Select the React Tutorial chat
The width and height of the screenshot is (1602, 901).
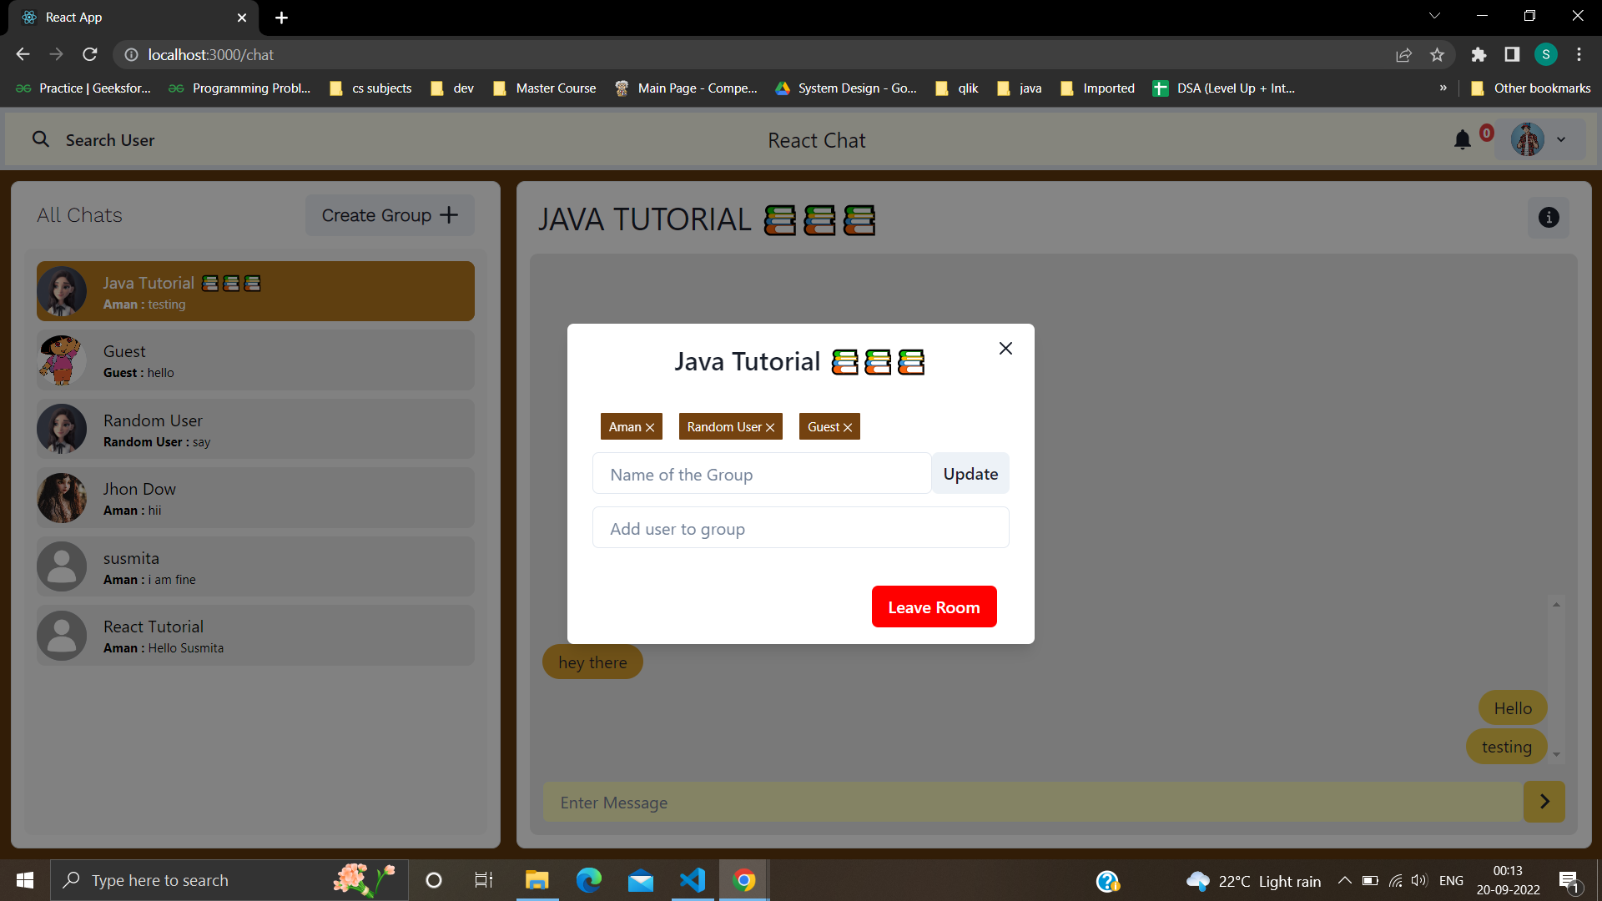click(255, 636)
